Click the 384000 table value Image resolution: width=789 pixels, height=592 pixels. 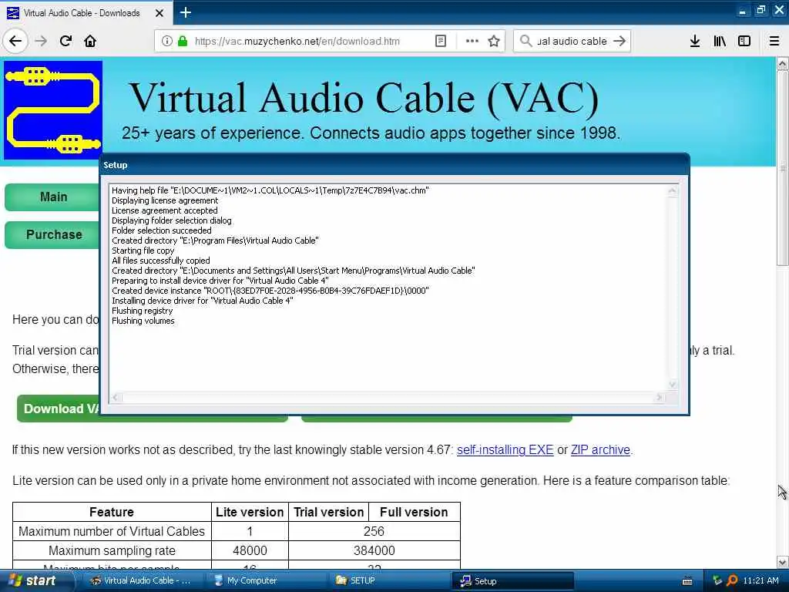click(x=374, y=550)
